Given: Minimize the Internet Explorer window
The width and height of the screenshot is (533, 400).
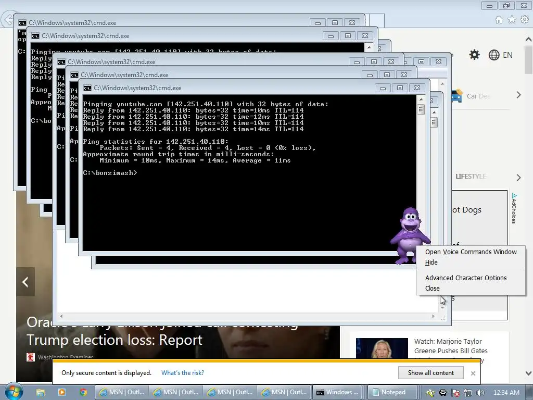Looking at the screenshot, I should [x=489, y=6].
